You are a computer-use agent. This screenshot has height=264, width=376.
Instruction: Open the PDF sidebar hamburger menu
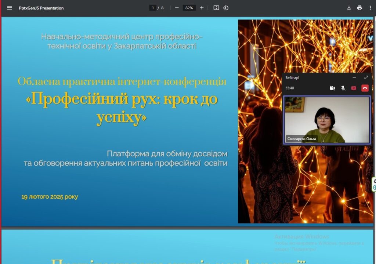coord(10,8)
